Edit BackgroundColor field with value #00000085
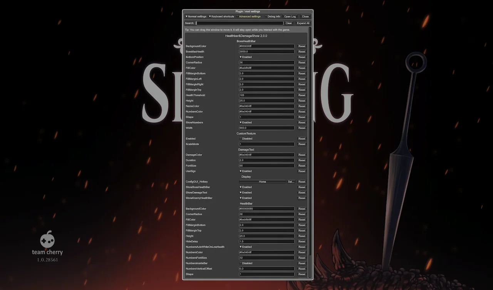This screenshot has height=290, width=493. pyautogui.click(x=267, y=209)
